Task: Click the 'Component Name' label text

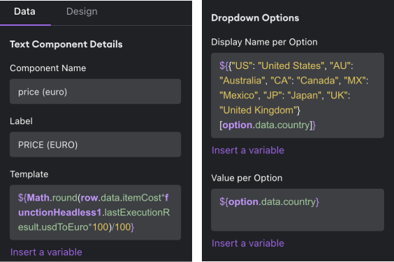Action: (48, 68)
